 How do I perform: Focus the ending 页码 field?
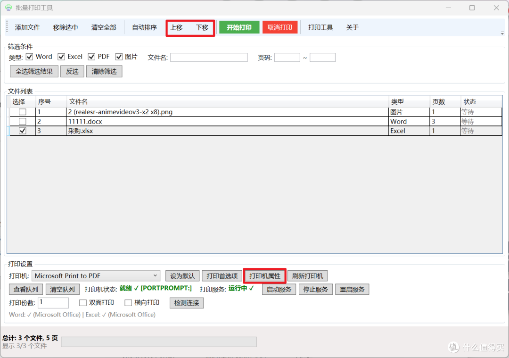point(322,58)
